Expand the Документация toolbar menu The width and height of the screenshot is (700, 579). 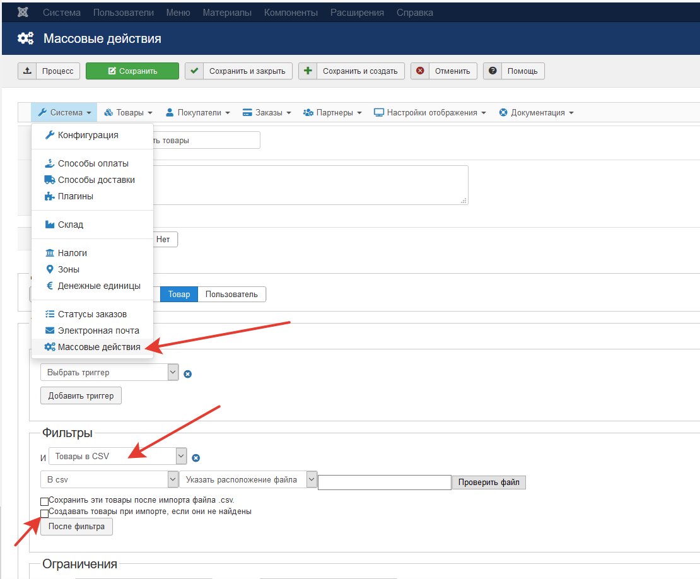[x=535, y=112]
